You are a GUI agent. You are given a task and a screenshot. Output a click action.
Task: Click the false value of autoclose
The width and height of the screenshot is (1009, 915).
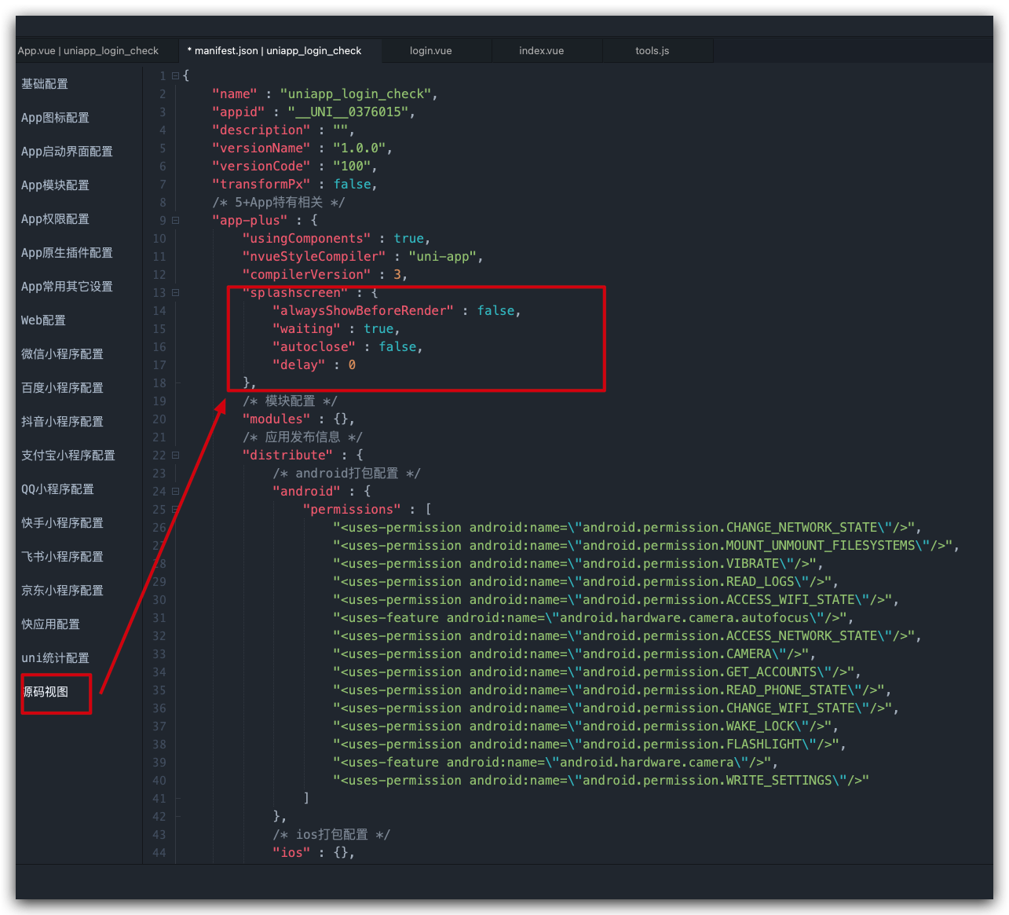pyautogui.click(x=397, y=347)
